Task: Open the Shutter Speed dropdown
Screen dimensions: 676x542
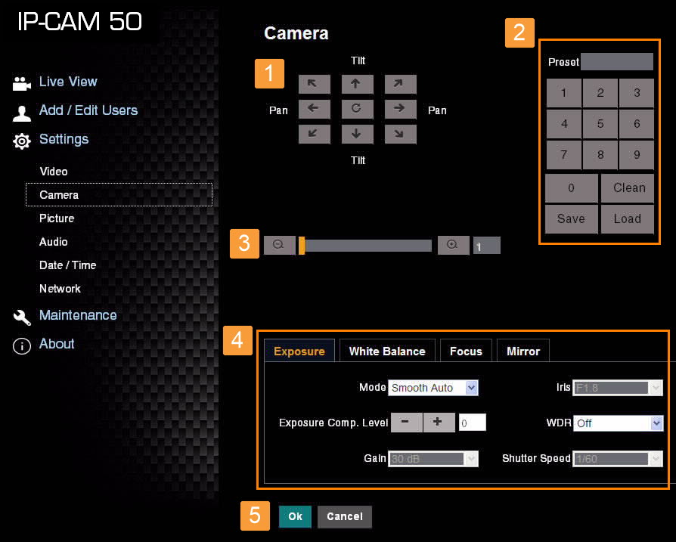Action: click(x=618, y=459)
